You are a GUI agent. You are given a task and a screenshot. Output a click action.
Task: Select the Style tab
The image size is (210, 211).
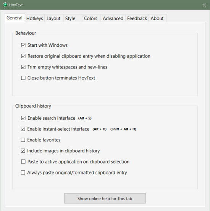(x=70, y=18)
